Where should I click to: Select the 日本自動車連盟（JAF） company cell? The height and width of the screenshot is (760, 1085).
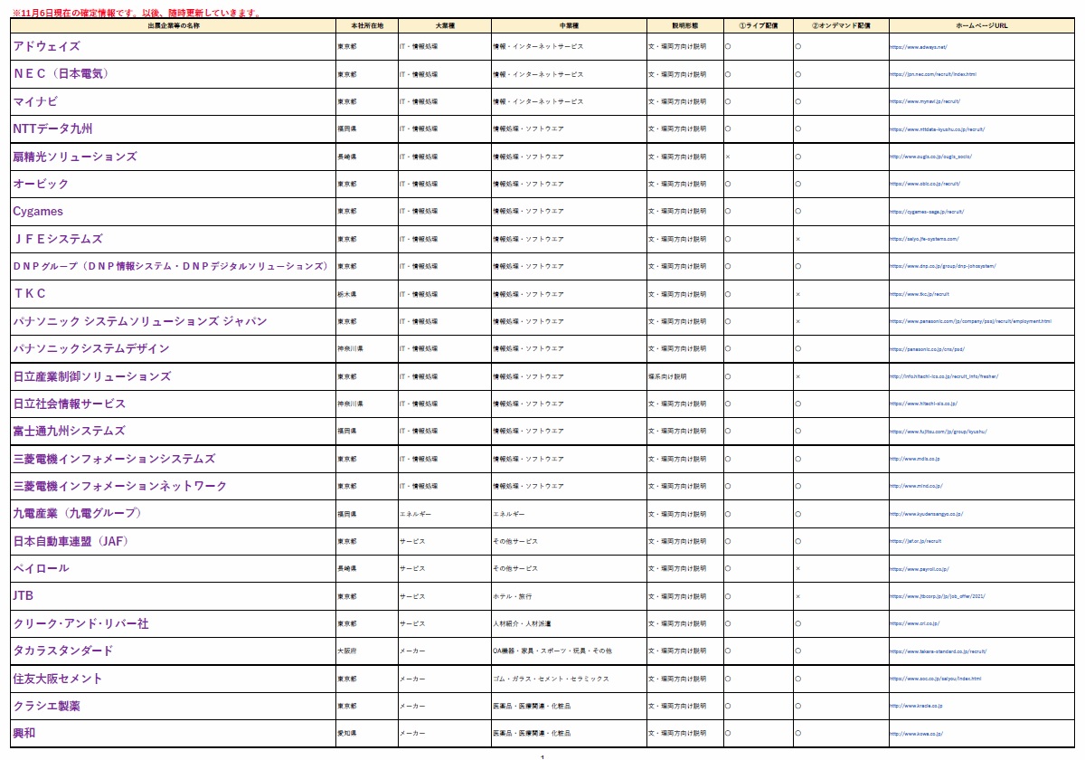tap(174, 541)
